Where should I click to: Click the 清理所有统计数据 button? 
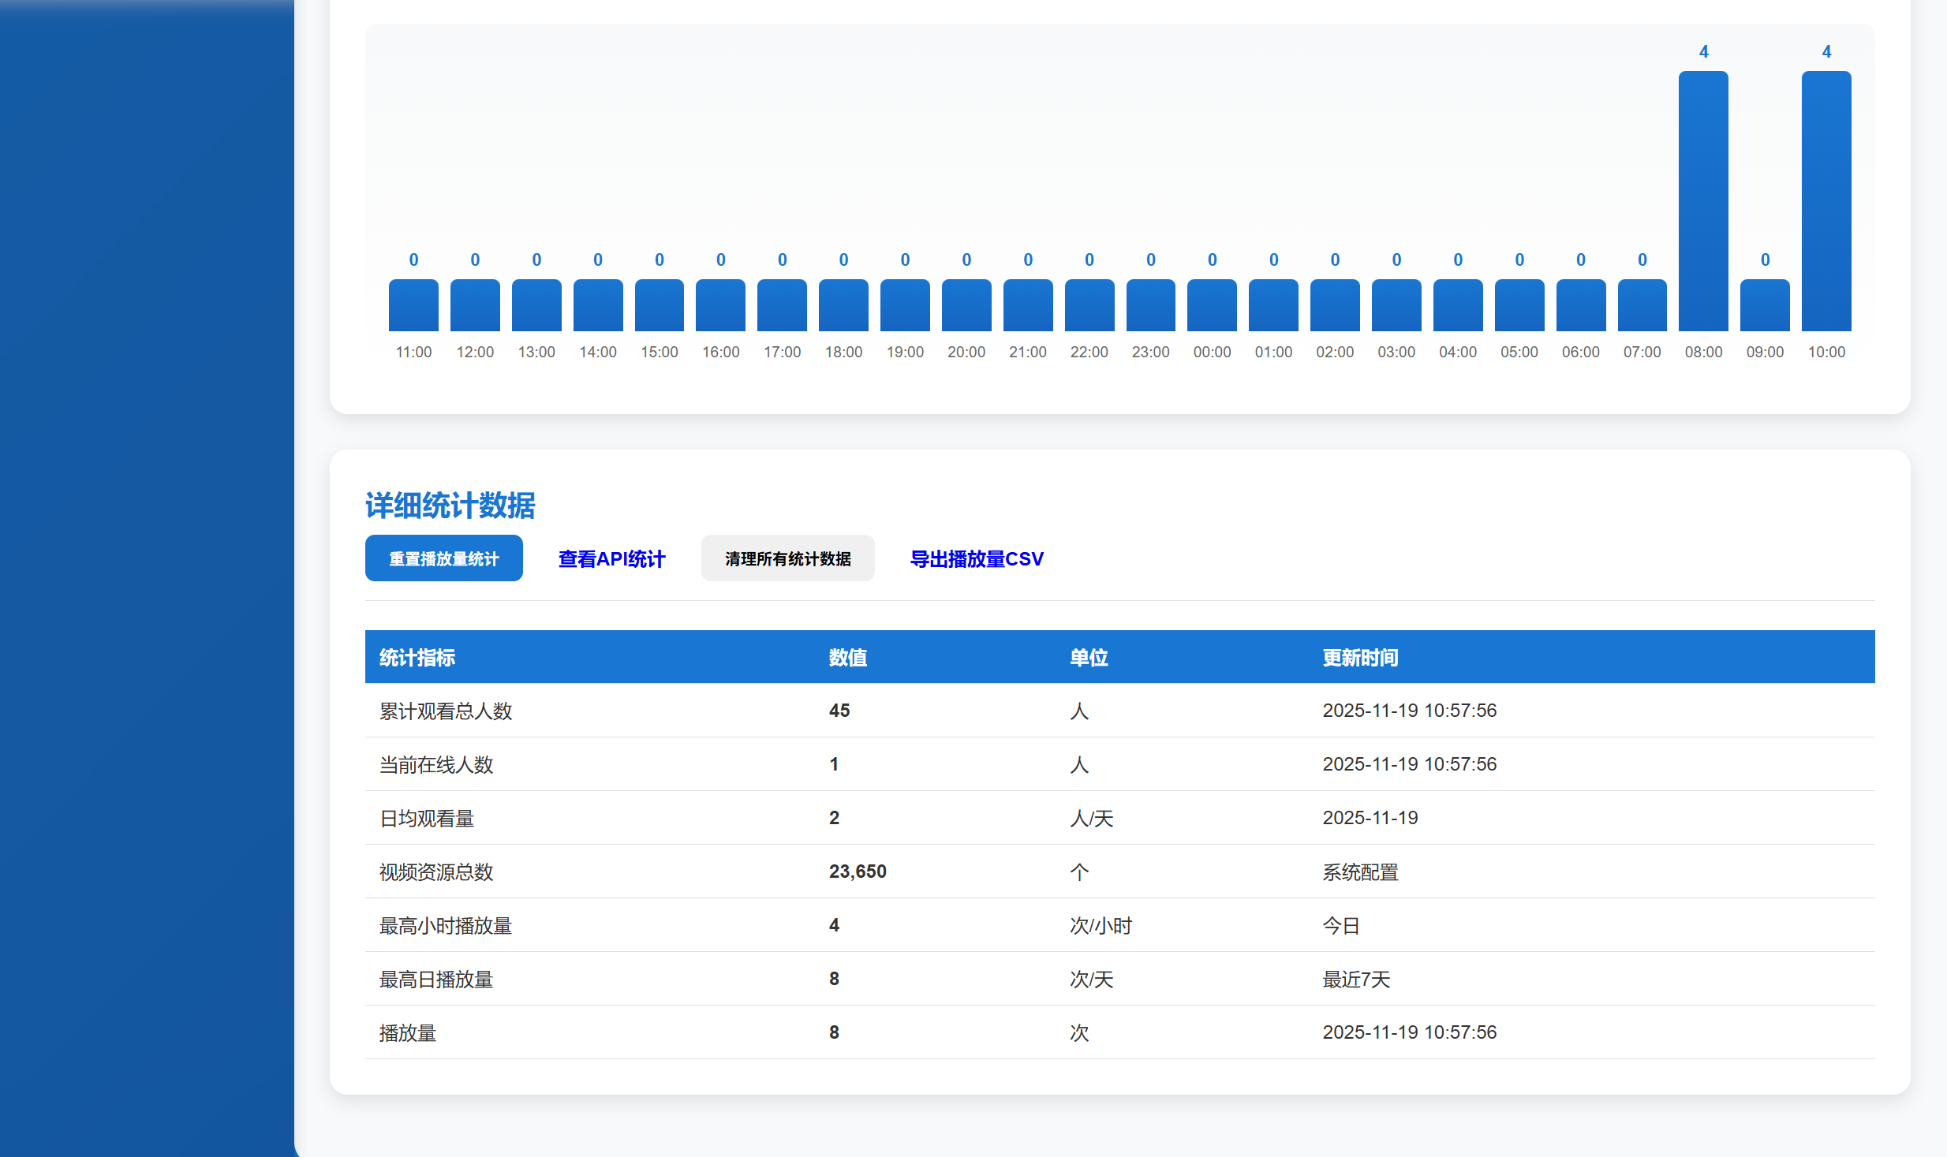click(x=787, y=558)
